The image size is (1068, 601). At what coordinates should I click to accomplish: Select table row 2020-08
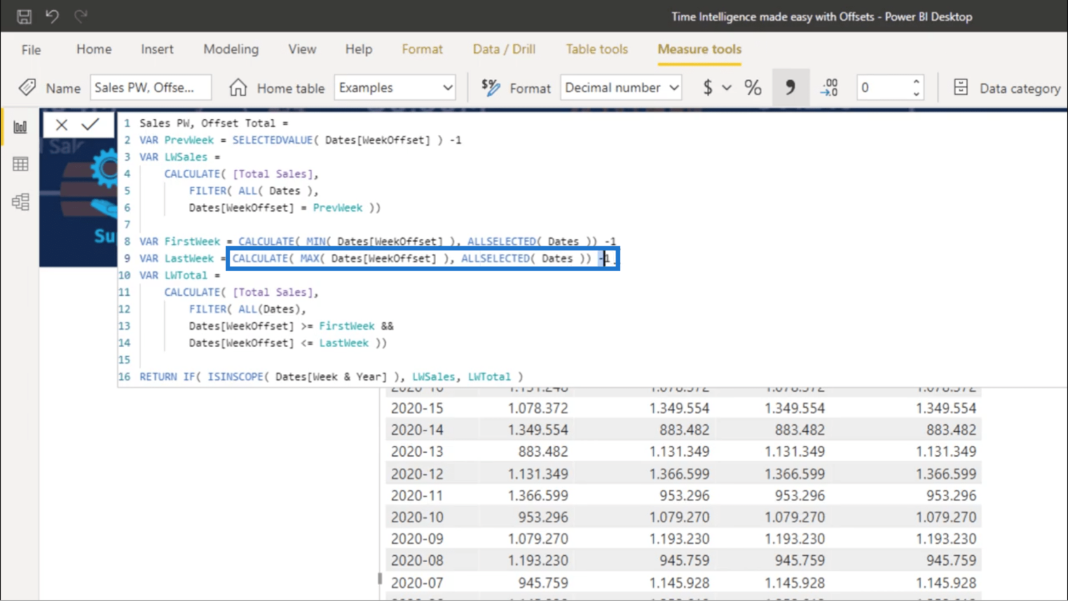point(683,560)
